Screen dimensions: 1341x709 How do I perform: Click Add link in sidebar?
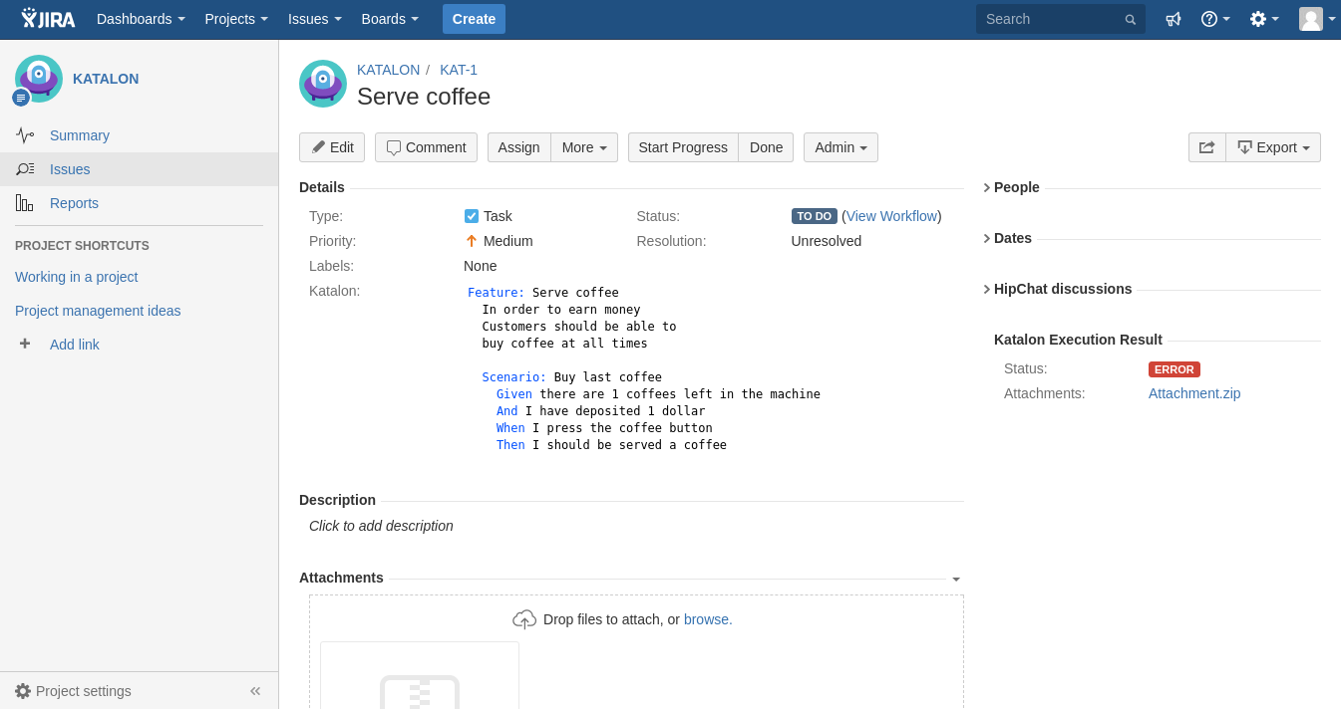click(x=75, y=345)
